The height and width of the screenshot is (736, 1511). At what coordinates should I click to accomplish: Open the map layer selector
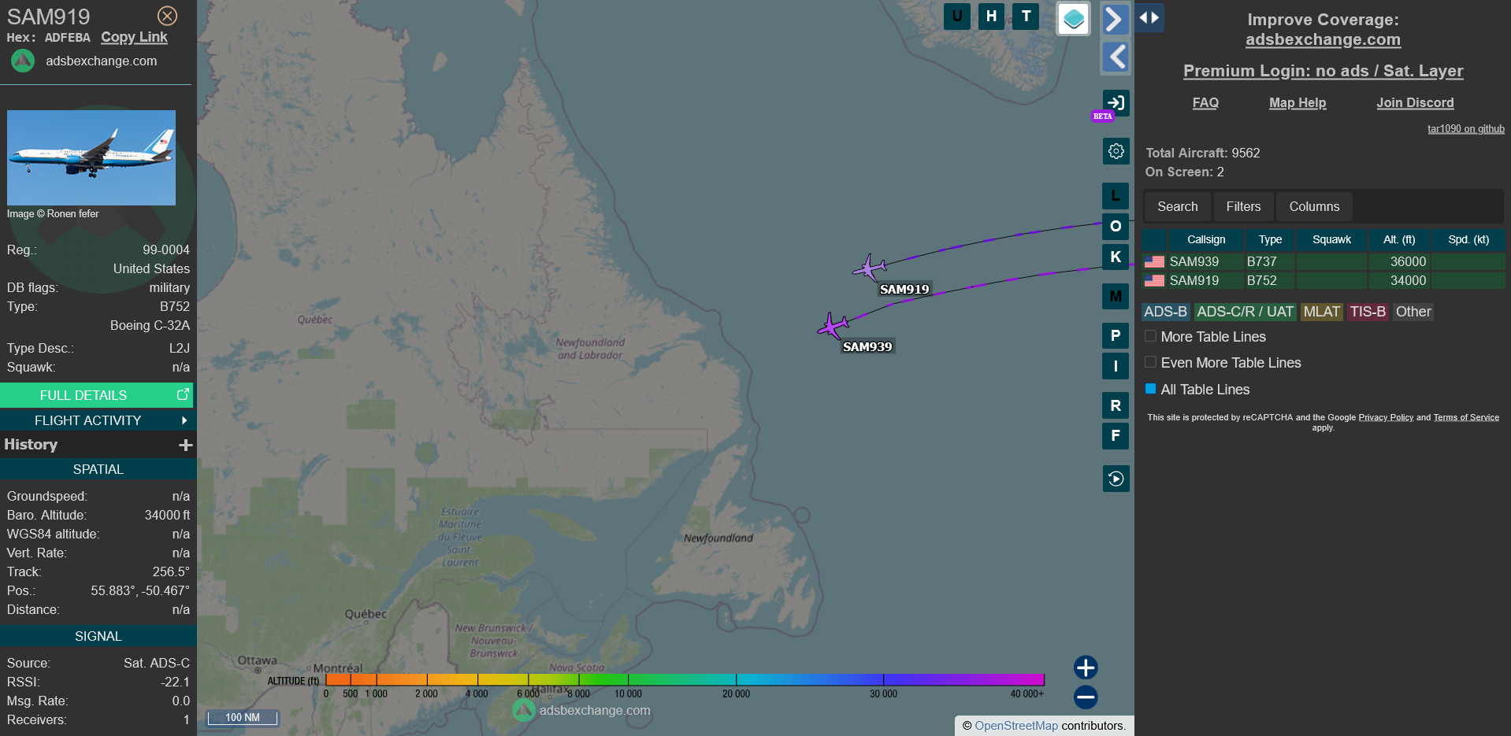(x=1073, y=19)
